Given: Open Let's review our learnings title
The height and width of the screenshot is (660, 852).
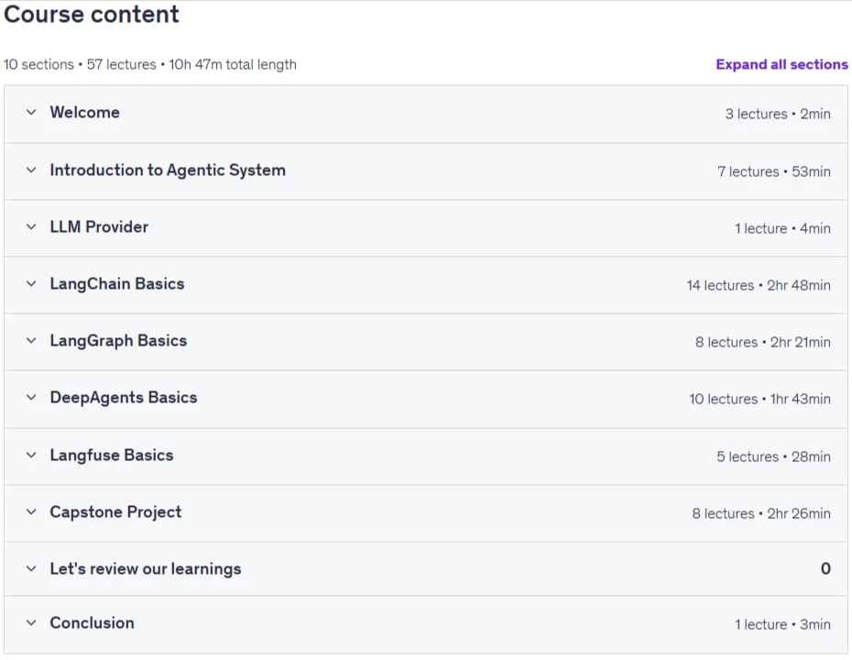Looking at the screenshot, I should (146, 569).
